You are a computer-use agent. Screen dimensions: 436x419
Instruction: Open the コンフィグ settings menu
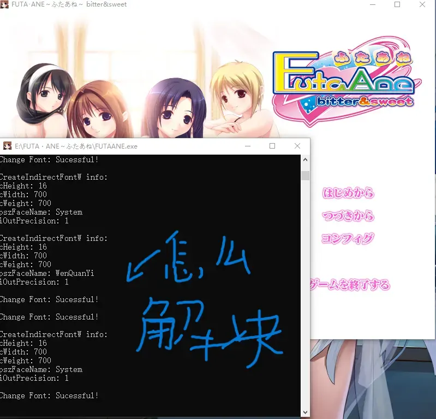[x=348, y=239]
